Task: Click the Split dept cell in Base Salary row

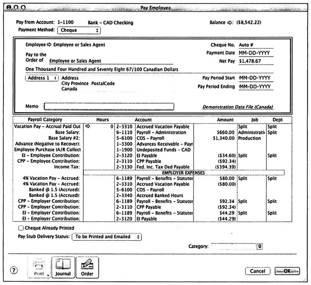Action: [x=279, y=132]
